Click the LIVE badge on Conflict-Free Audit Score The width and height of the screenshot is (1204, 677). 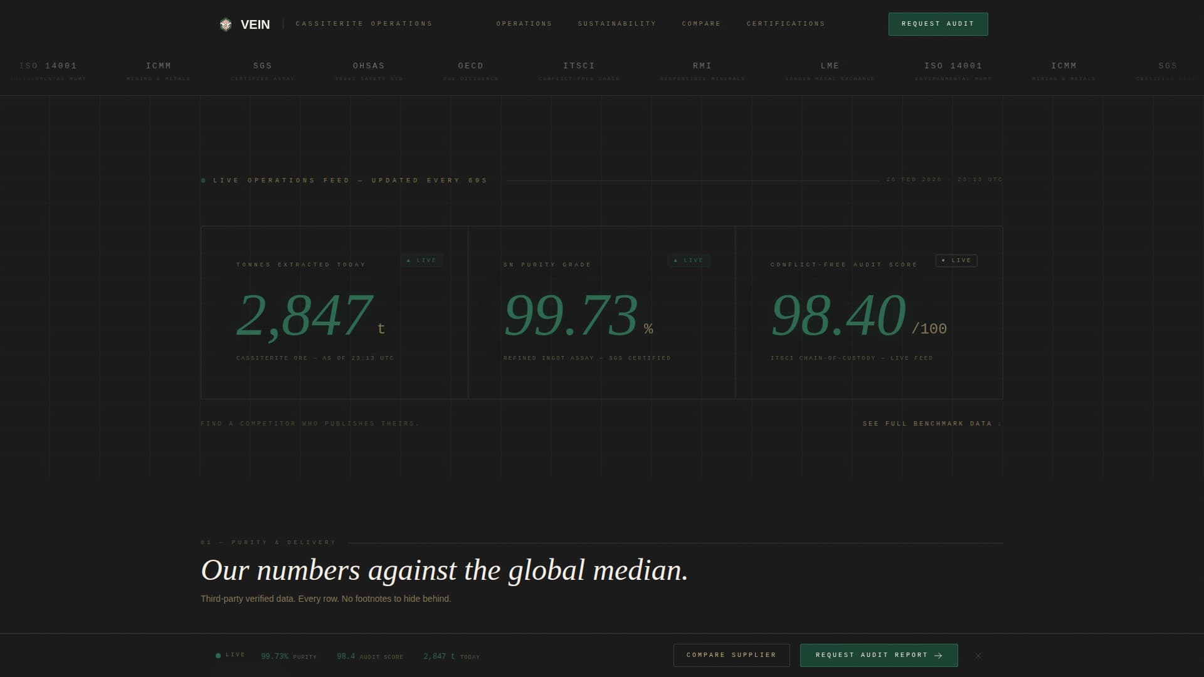(x=956, y=260)
